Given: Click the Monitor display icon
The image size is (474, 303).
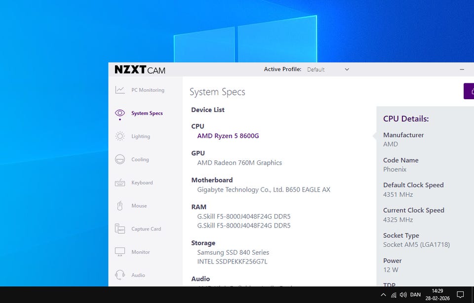Looking at the screenshot, I should coord(120,252).
